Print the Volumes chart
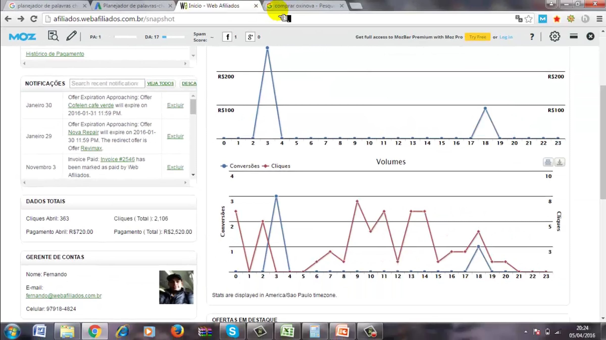Image resolution: width=606 pixels, height=340 pixels. (548, 162)
